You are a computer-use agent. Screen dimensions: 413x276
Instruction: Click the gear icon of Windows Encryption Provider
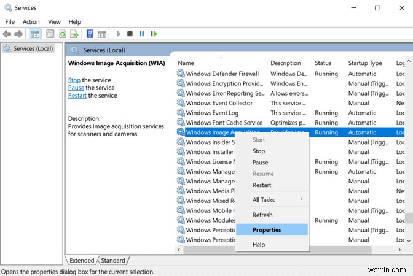coord(181,83)
